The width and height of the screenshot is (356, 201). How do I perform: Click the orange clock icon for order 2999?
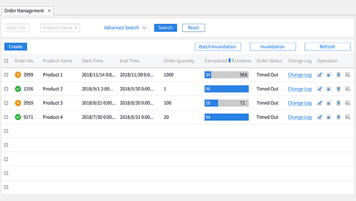(x=18, y=75)
